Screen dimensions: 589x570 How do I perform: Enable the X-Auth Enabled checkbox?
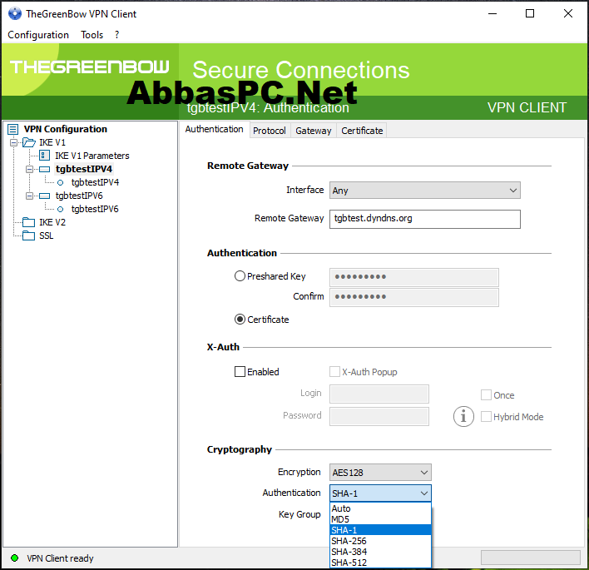240,372
